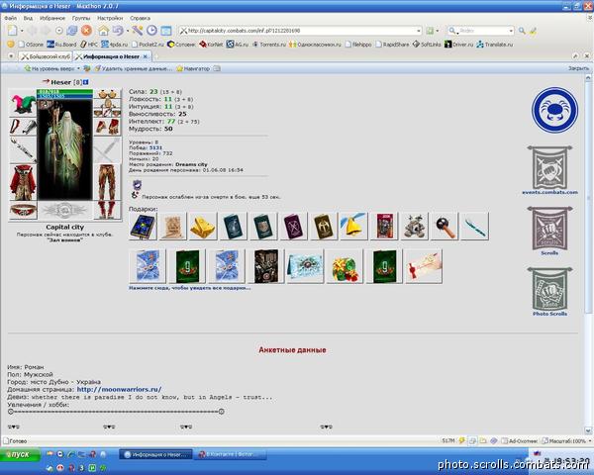Click the belt equipment slot
The height and width of the screenshot is (475, 594).
pyautogui.click(x=23, y=211)
